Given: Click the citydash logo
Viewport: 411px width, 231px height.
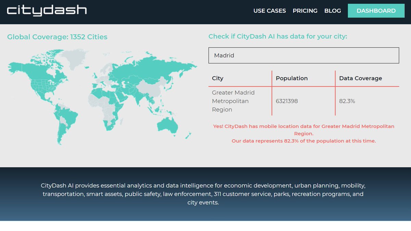Looking at the screenshot, I should (47, 10).
